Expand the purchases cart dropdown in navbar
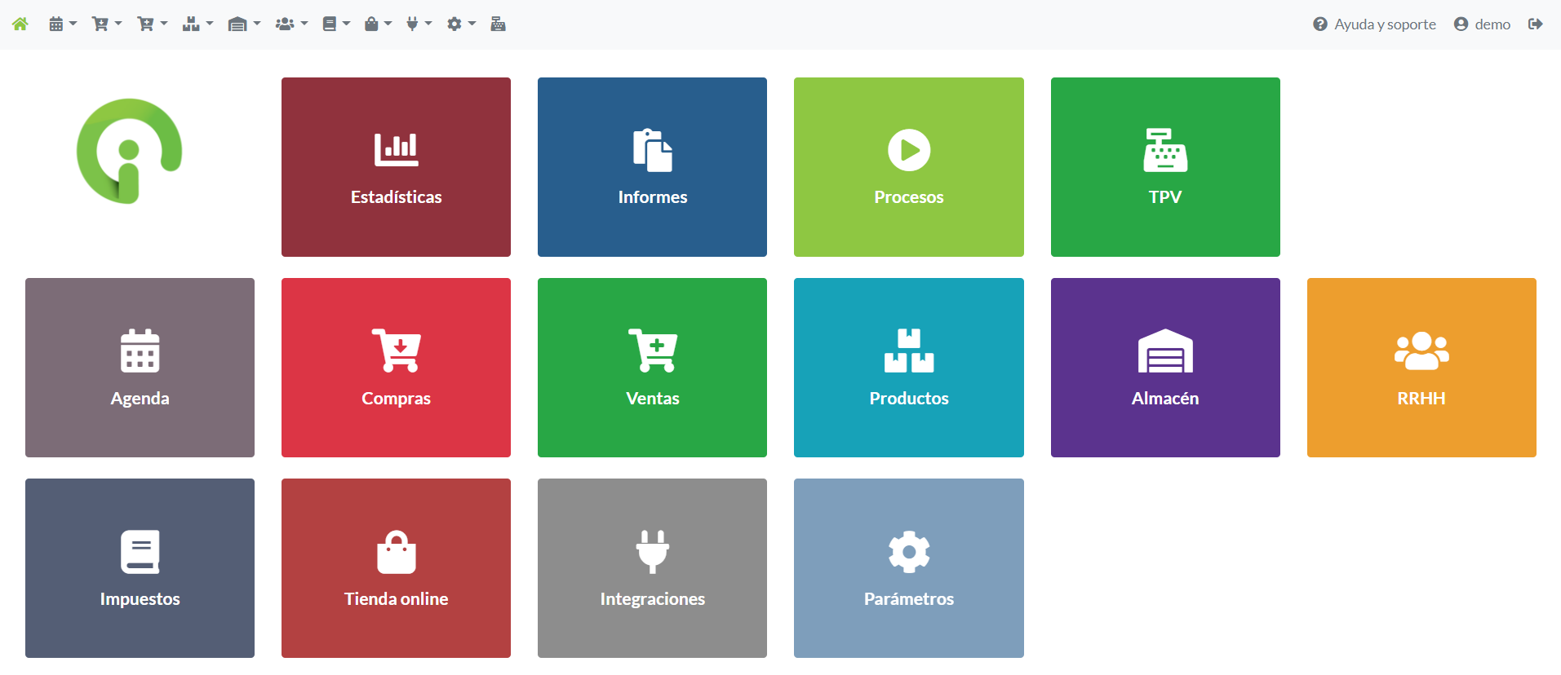Image resolution: width=1561 pixels, height=675 pixels. [106, 24]
